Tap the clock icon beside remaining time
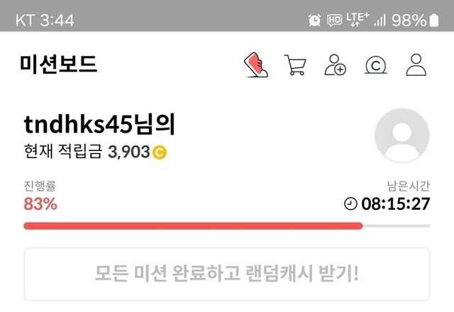The image size is (454, 312). [350, 204]
